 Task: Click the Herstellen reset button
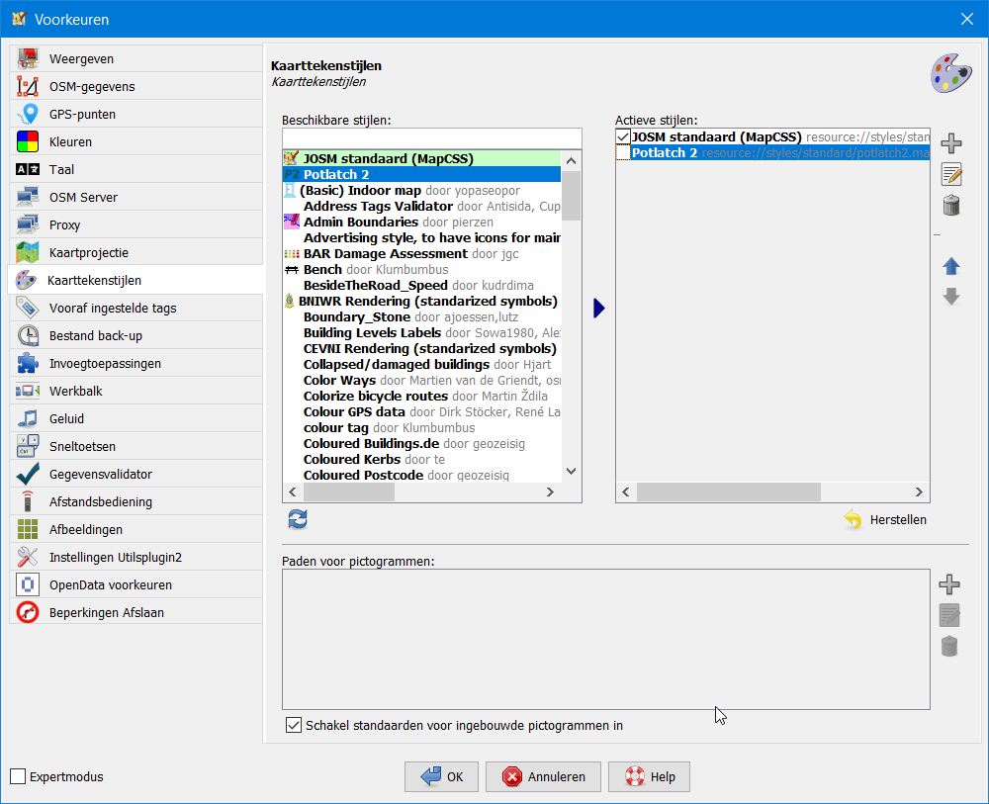(886, 519)
